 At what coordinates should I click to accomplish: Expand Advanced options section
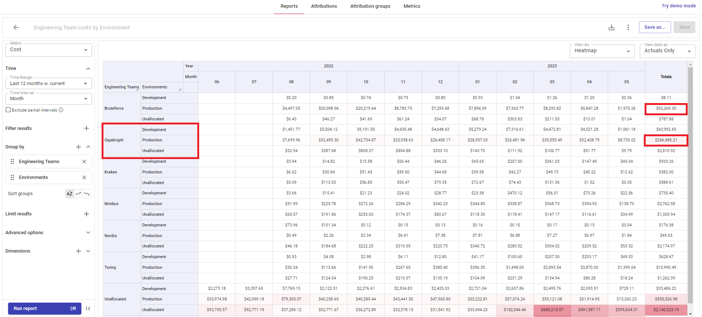[x=88, y=233]
